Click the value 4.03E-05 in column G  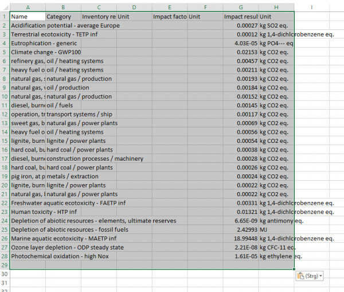coord(241,43)
